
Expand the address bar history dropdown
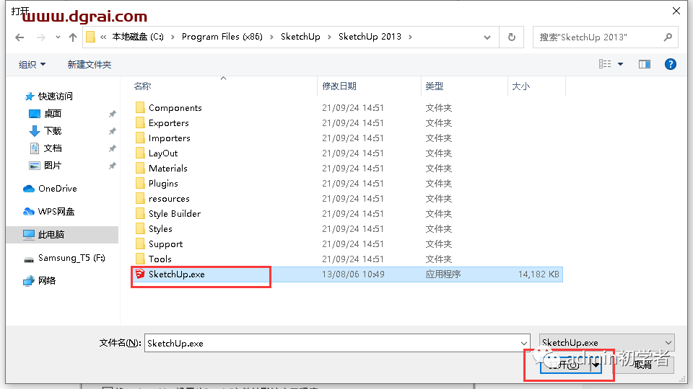pyautogui.click(x=487, y=37)
